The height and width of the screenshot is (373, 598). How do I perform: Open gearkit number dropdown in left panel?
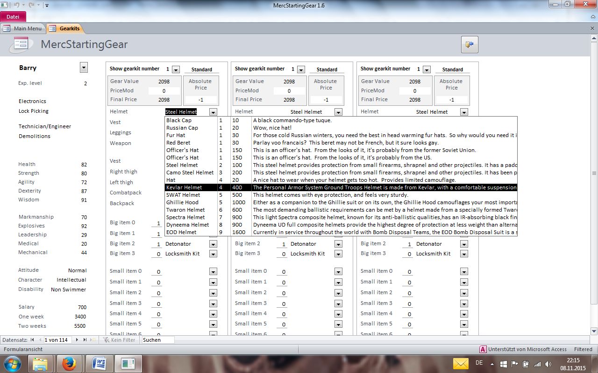[176, 69]
